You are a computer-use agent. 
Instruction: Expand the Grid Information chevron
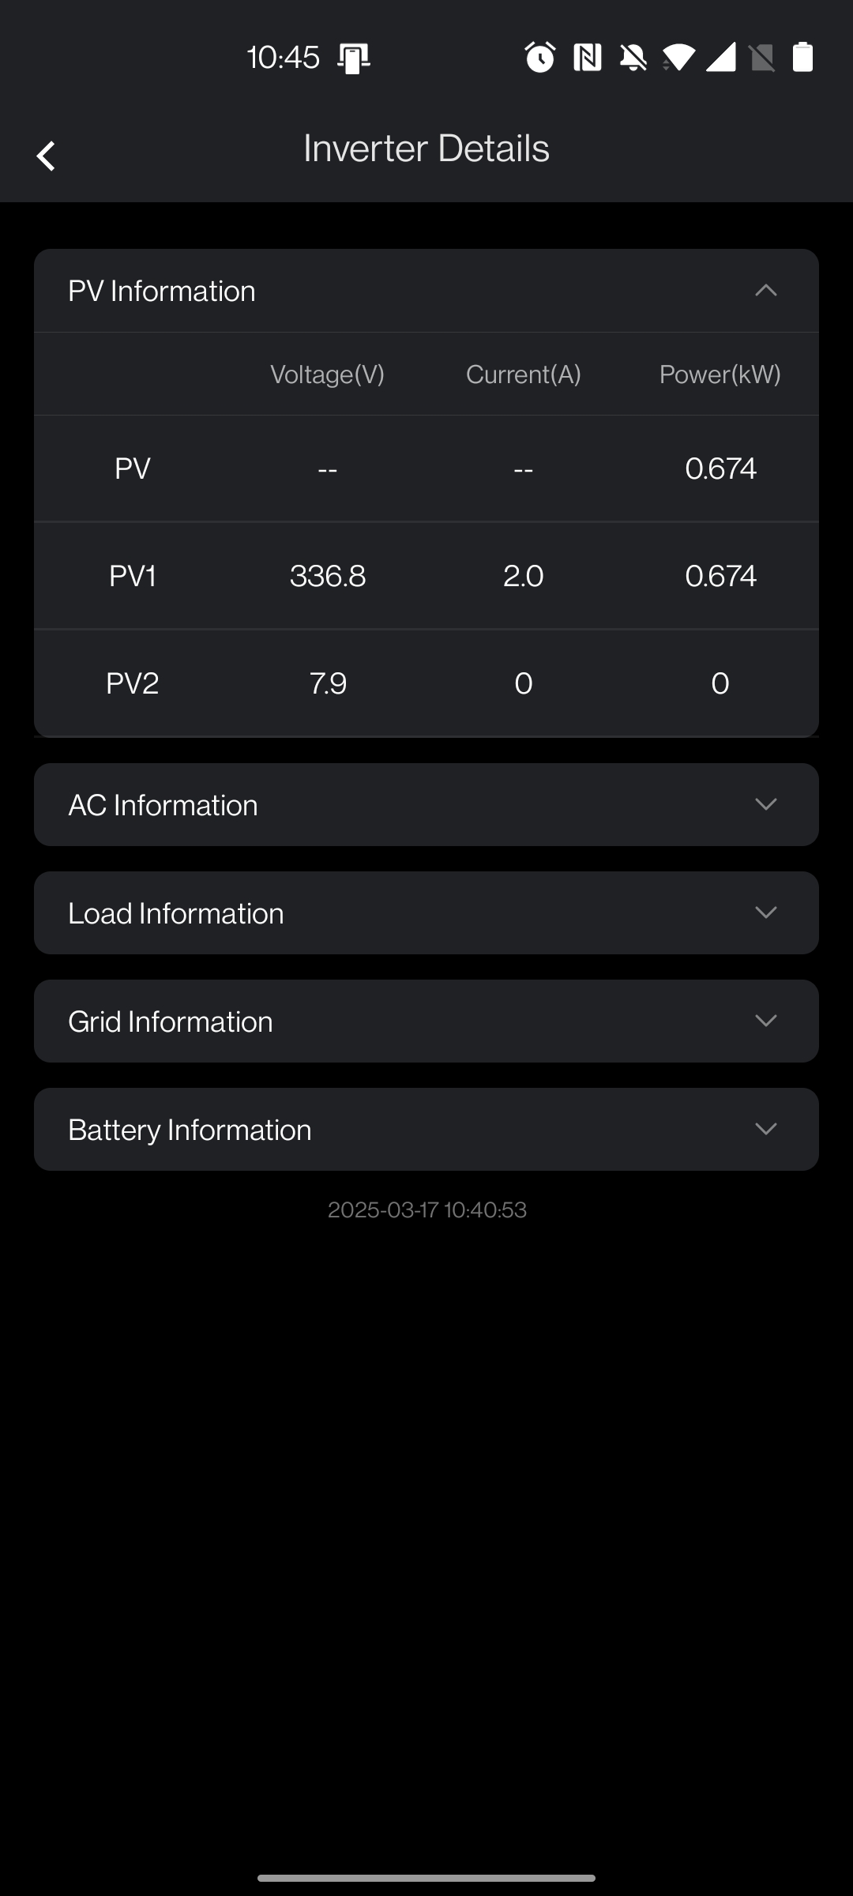click(x=765, y=1021)
